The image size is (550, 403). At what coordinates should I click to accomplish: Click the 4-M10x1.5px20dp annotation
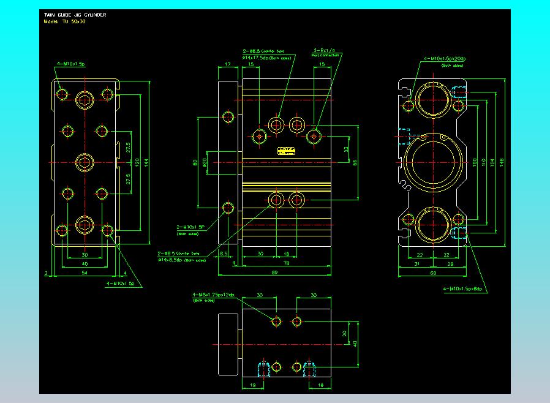445,59
